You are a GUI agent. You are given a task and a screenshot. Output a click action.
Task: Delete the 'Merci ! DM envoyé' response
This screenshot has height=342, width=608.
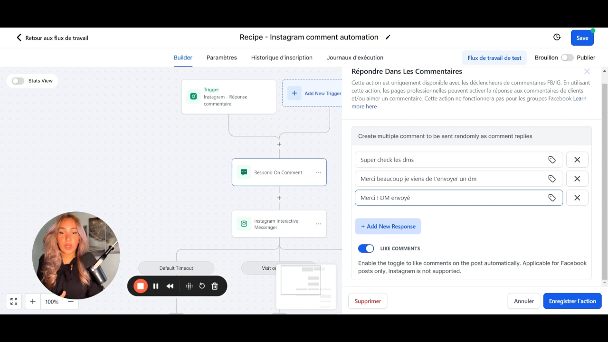tap(577, 198)
